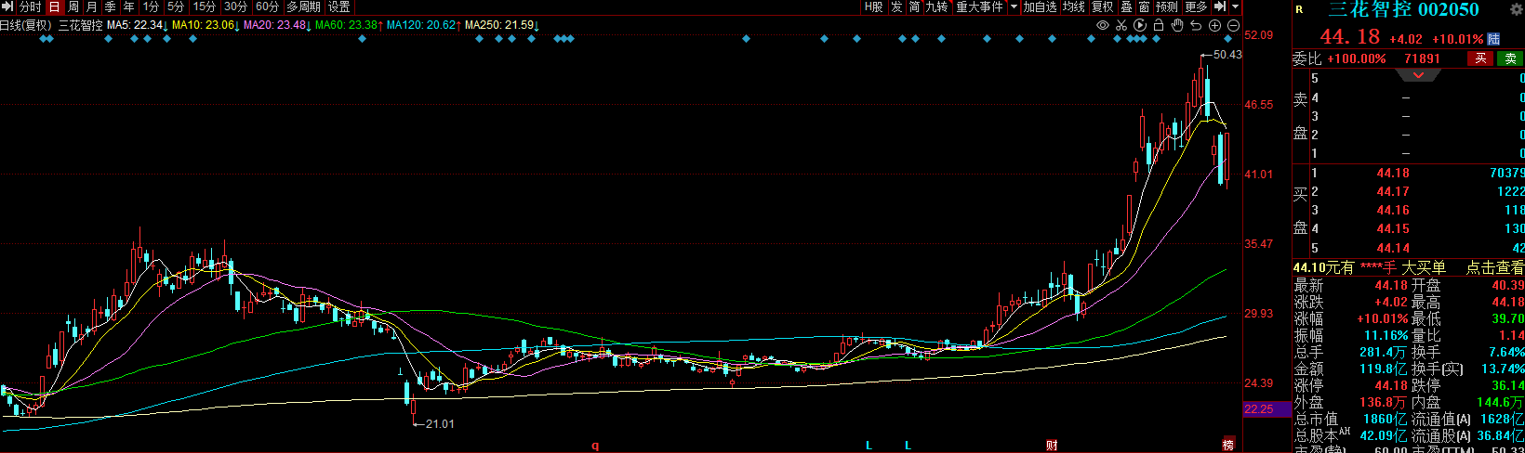The image size is (1525, 453).
Task: Switch to the 周 weekly period tab
Action: [x=73, y=6]
